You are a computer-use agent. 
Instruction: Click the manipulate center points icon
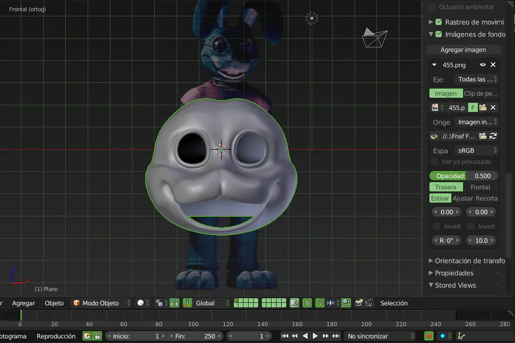point(175,303)
